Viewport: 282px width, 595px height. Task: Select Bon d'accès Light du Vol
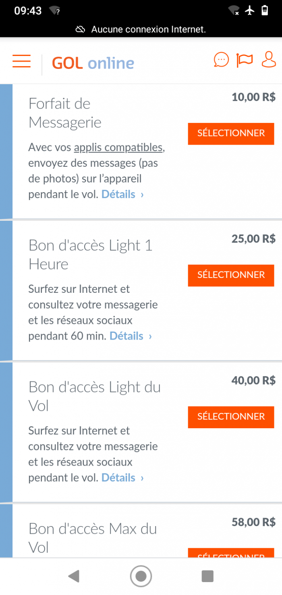[231, 417]
